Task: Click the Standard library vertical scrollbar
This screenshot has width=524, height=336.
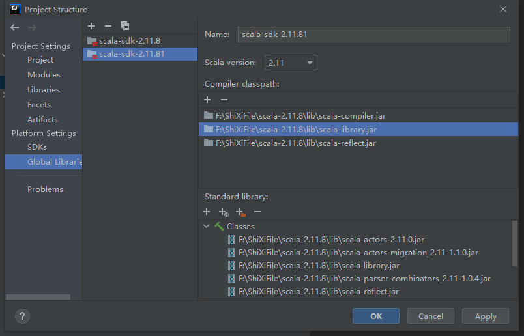Action: coord(515,244)
